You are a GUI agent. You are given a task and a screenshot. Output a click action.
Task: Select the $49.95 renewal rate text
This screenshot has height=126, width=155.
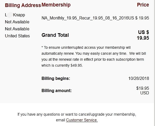(x=76, y=66)
